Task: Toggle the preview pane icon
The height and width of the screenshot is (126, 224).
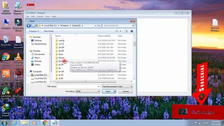Action: pyautogui.click(x=126, y=31)
